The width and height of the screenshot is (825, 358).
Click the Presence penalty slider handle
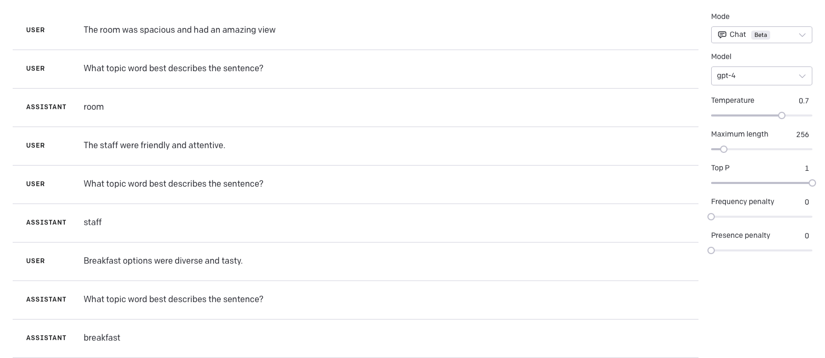[x=711, y=250]
